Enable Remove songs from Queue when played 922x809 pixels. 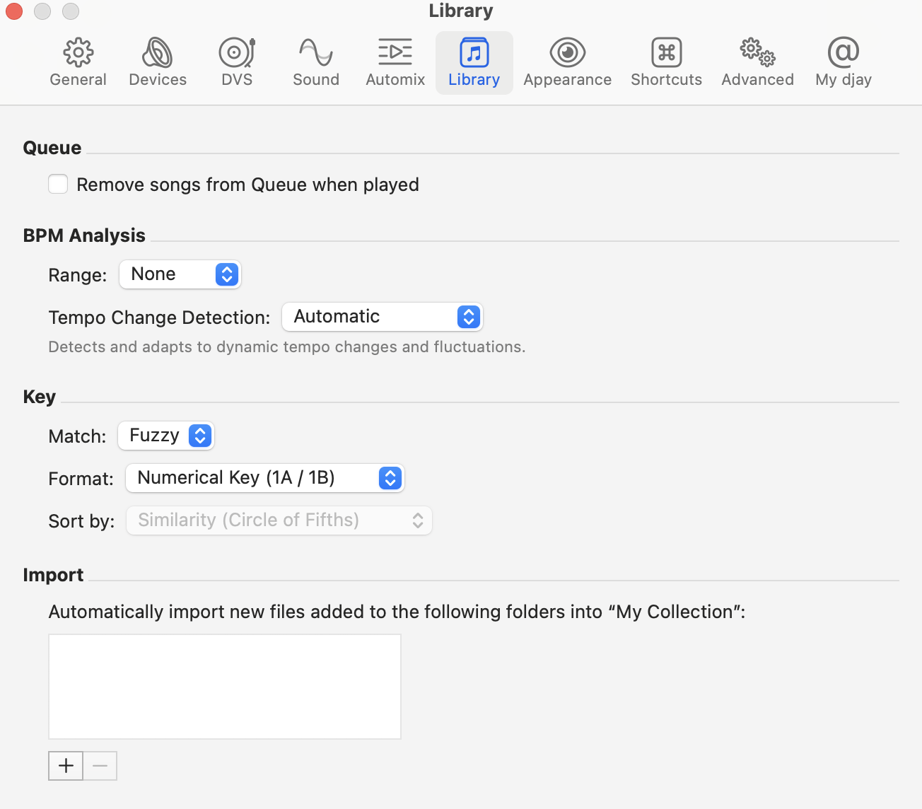click(x=58, y=185)
